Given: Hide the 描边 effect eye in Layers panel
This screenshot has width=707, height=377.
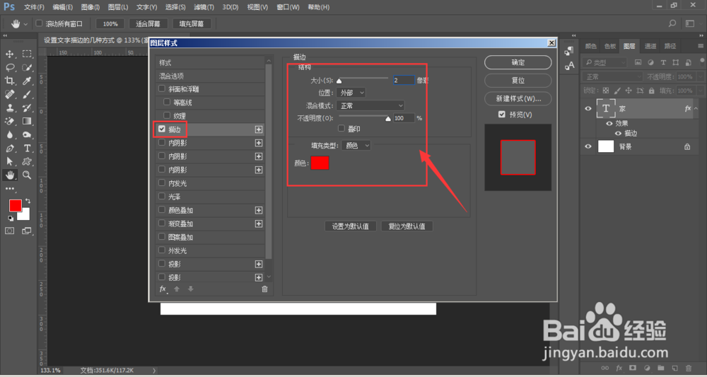Looking at the screenshot, I should tap(618, 134).
